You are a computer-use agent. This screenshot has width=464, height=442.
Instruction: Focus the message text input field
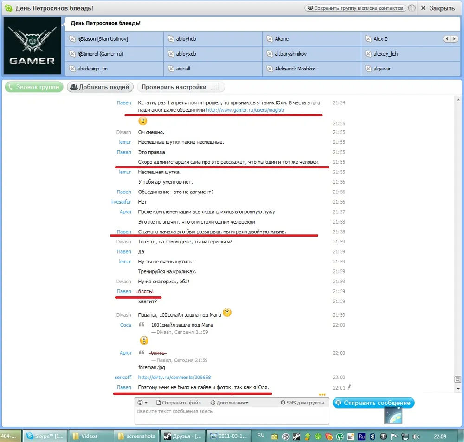click(232, 416)
